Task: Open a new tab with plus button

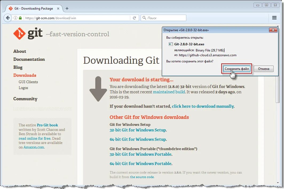Action: 67,9
